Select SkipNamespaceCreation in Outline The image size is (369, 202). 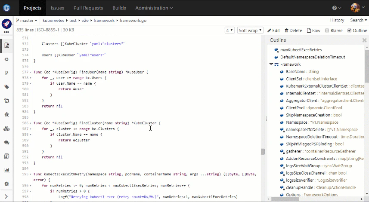coord(314,115)
